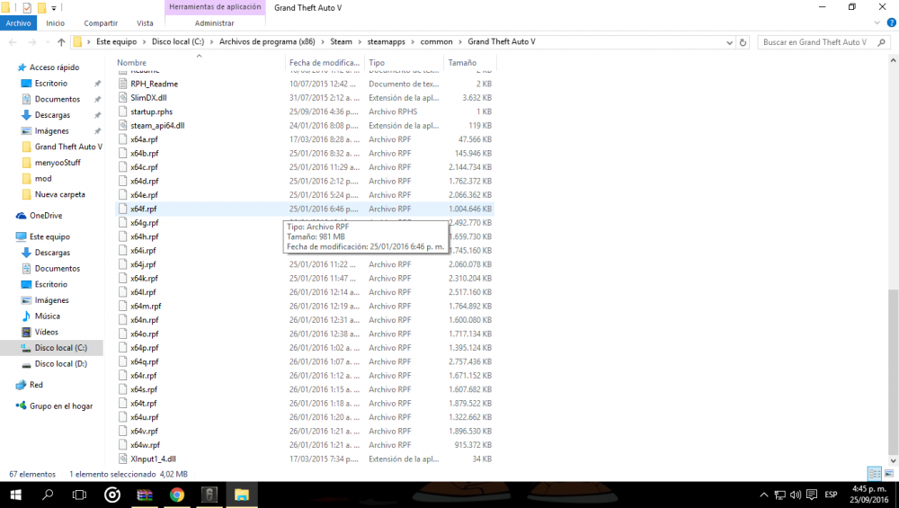Open Red in the navigation pane
The height and width of the screenshot is (508, 899).
pyautogui.click(x=36, y=385)
